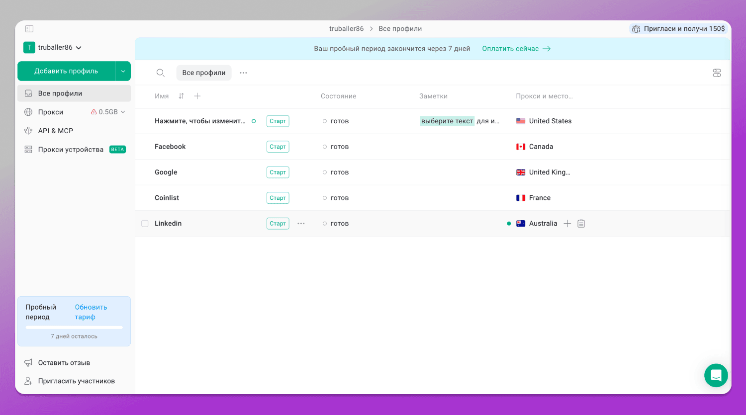Expand the truballer86 account dropdown

pos(79,48)
